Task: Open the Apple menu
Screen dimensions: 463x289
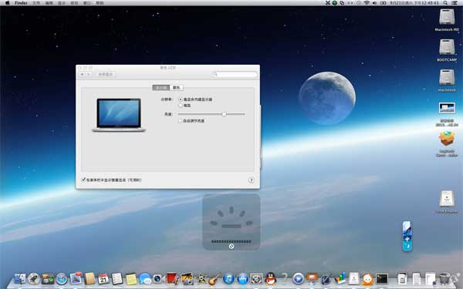Action: pyautogui.click(x=8, y=3)
